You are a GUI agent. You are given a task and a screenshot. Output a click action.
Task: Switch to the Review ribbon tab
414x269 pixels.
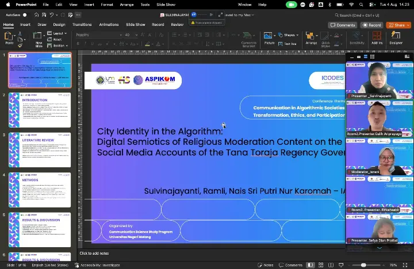[177, 25]
